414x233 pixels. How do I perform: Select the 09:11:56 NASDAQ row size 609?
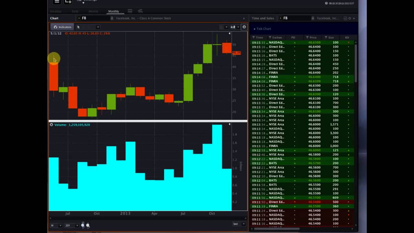[x=302, y=198]
